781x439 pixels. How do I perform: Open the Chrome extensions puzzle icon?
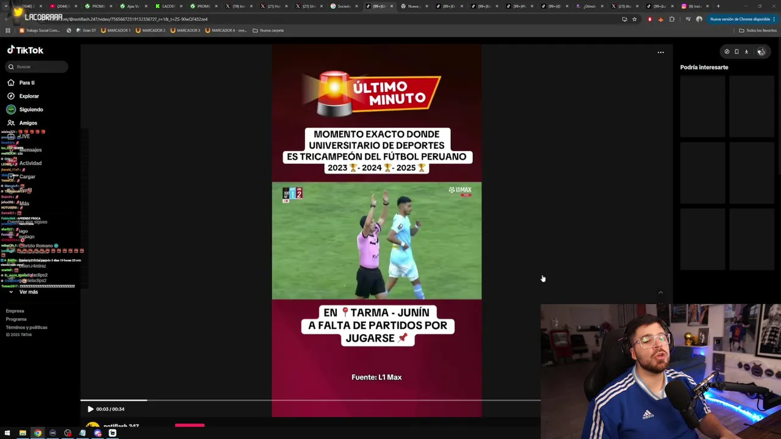click(672, 19)
